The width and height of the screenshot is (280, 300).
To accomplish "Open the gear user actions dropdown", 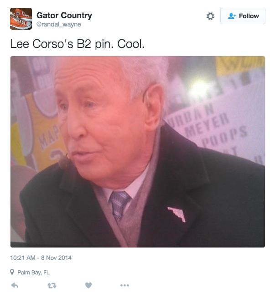I will 210,16.
